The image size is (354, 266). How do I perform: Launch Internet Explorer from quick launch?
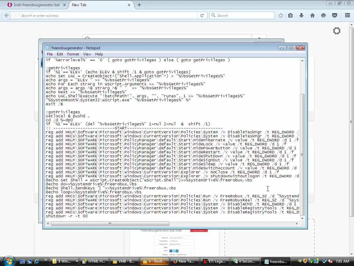37,261
